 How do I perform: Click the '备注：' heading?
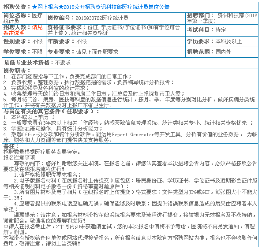tap(11, 146)
